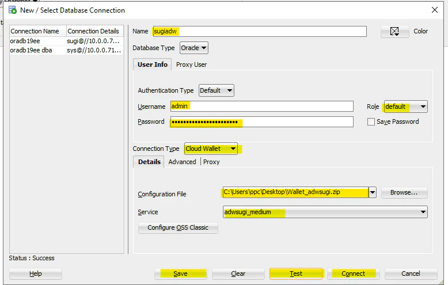Enable the Save Password checkbox
This screenshot has width=448, height=285.
click(x=371, y=121)
